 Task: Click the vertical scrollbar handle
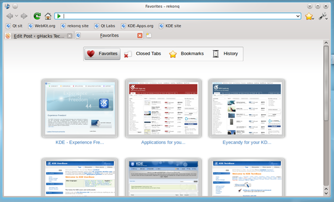326,83
